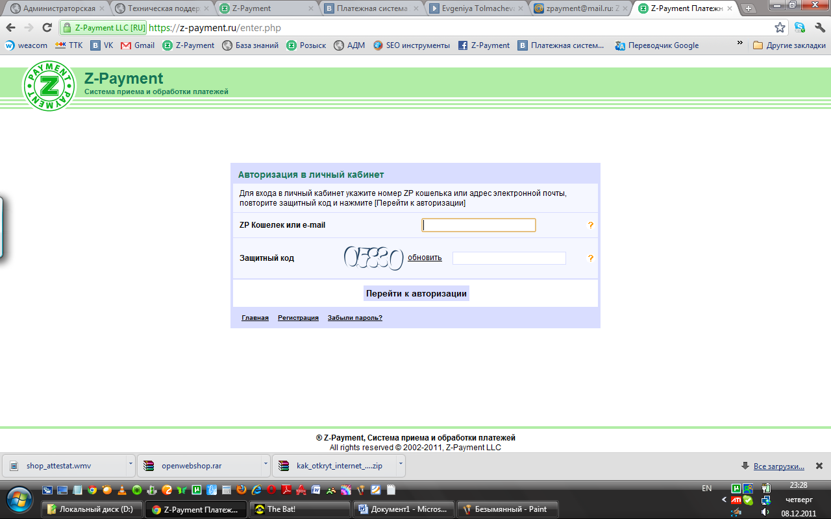Bookmark this page with the star icon
The width and height of the screenshot is (831, 519).
(780, 28)
